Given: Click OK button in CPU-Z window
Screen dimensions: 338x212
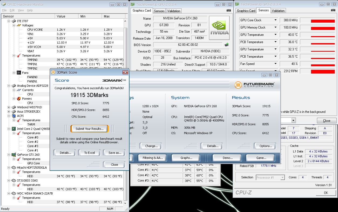Looking at the screenshot, I should [326, 193].
